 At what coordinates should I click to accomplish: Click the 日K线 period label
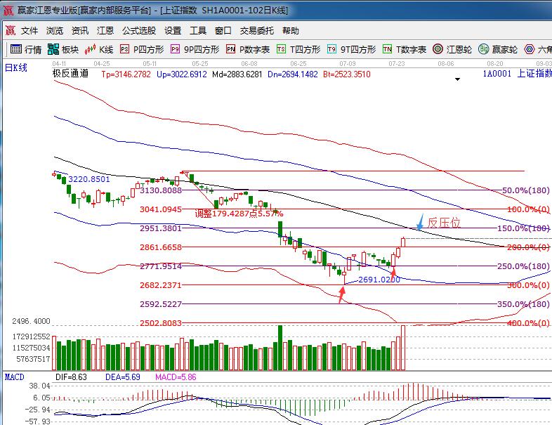(x=15, y=67)
